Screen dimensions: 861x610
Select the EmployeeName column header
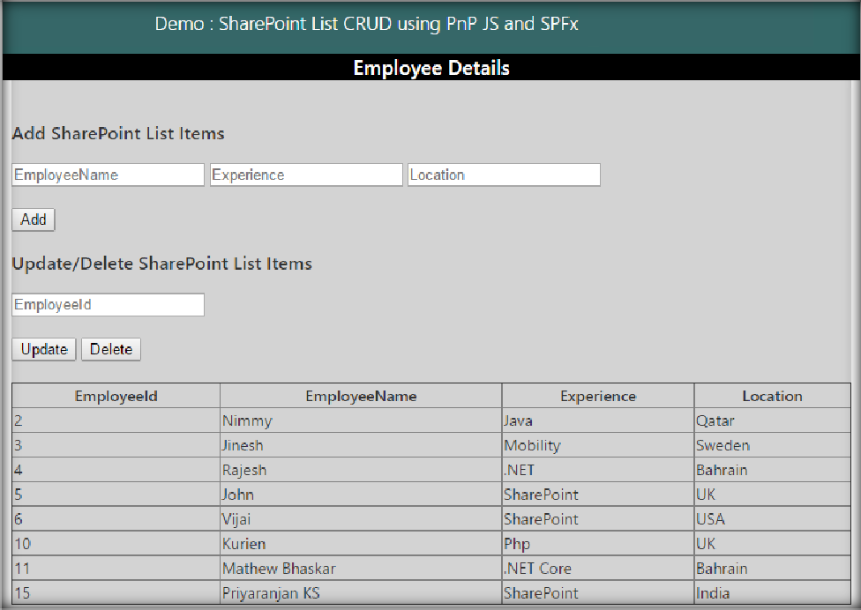click(x=361, y=396)
